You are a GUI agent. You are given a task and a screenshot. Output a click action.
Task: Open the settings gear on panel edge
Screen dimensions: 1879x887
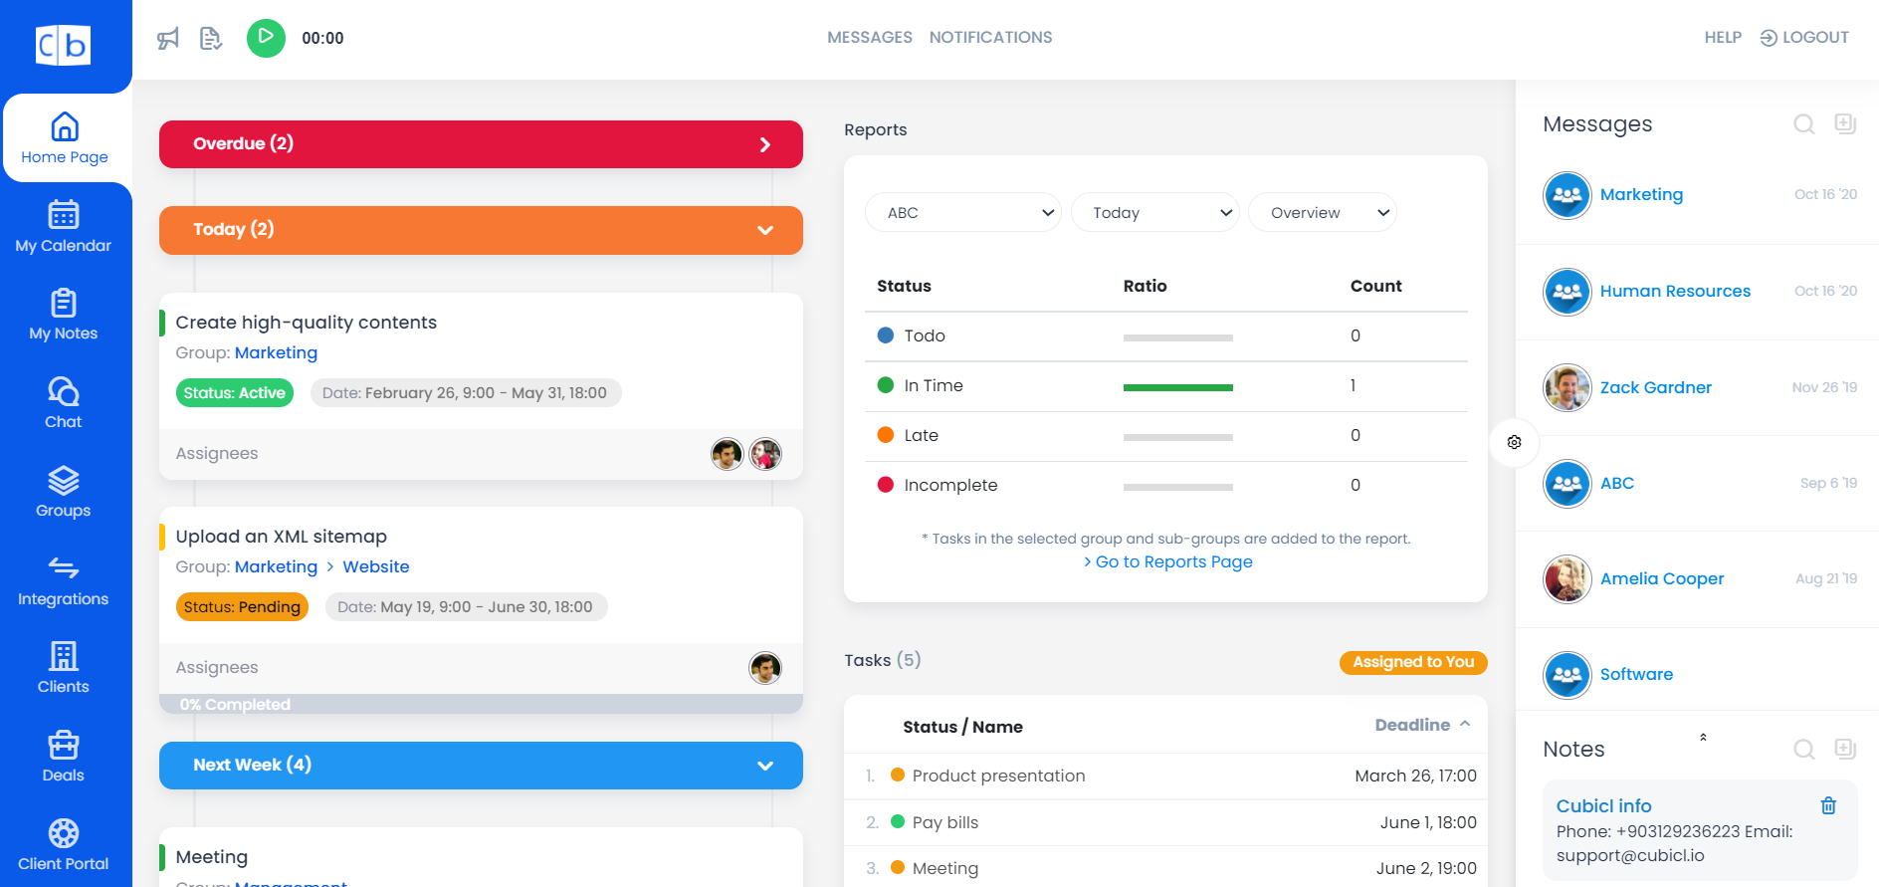(x=1514, y=442)
